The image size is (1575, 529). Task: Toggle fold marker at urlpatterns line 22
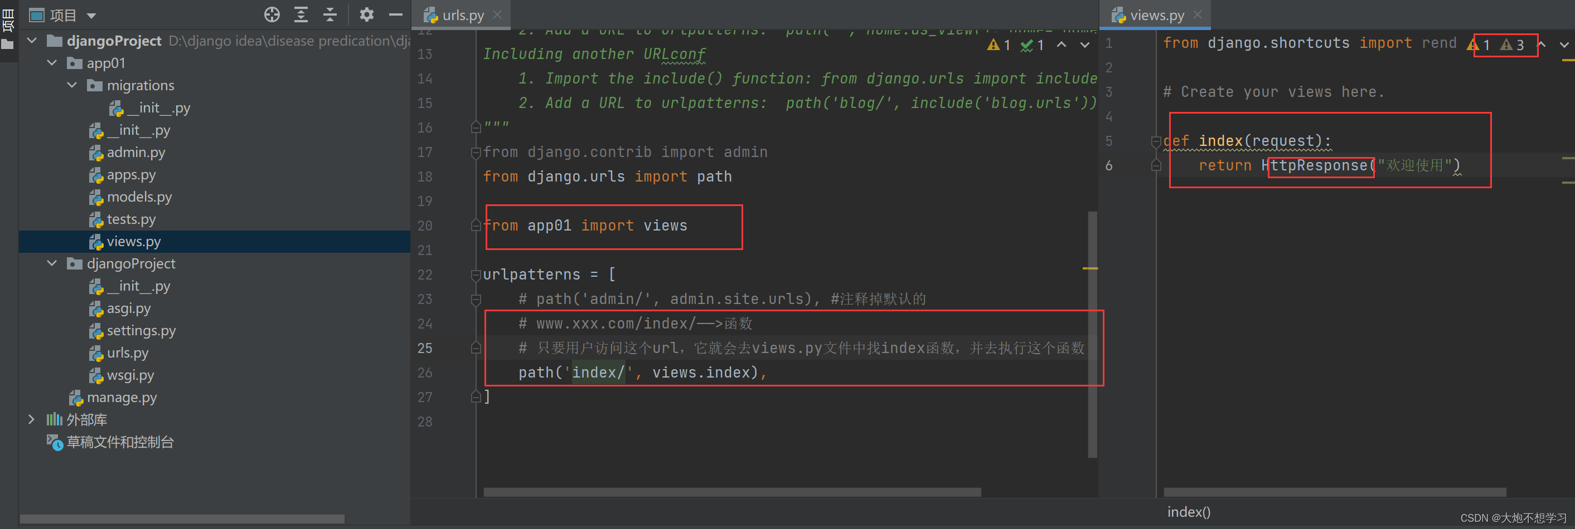[x=476, y=275]
